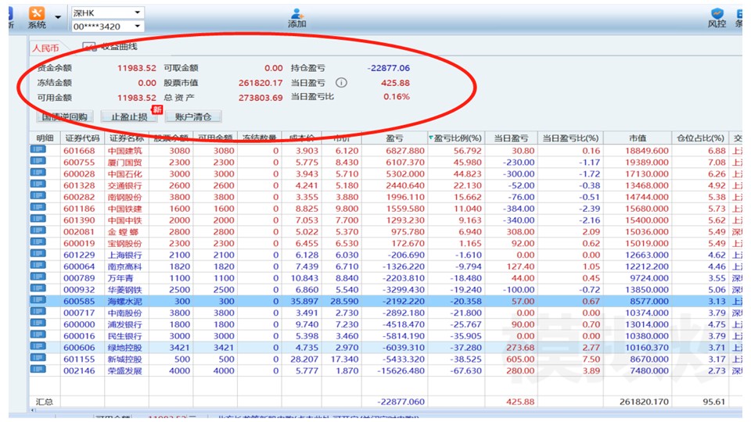
Task: Select stock code 601390
Action: (x=79, y=220)
